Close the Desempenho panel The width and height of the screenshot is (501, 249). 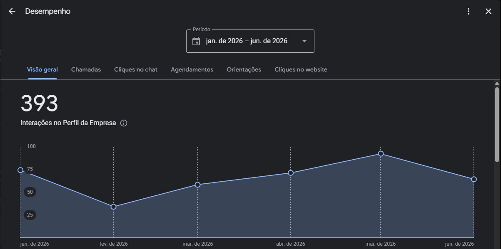pyautogui.click(x=489, y=11)
